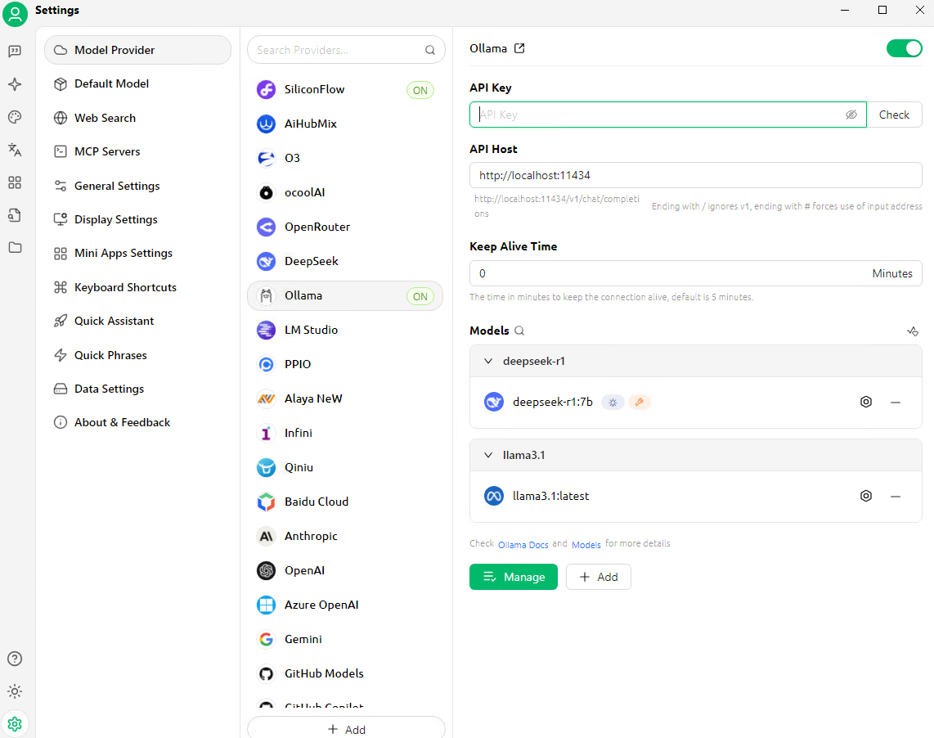Select the O3 provider
This screenshot has height=738, width=934.
click(345, 159)
